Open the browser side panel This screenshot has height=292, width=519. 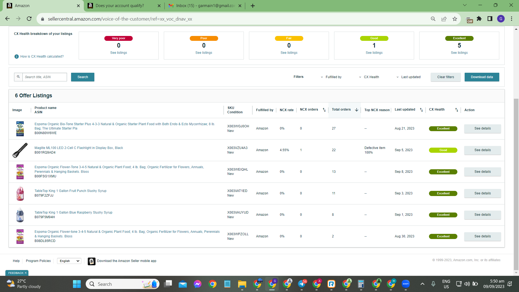[490, 19]
